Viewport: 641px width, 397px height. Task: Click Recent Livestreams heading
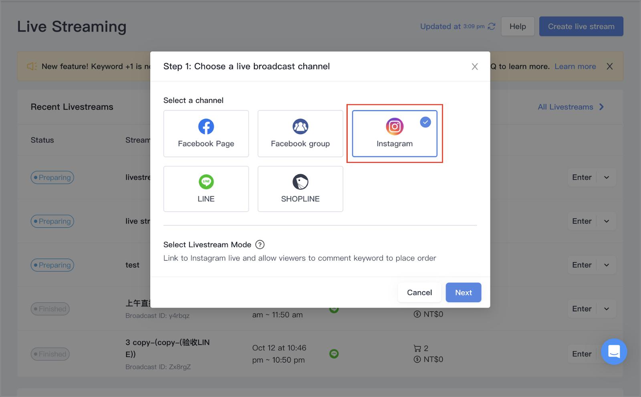(72, 107)
